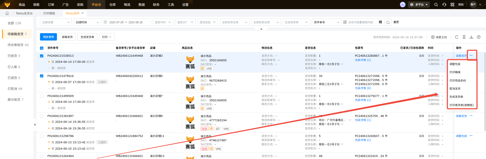Viewport: 486px width, 159px height.
Task: Open the question mark help icon
Action: click(479, 37)
